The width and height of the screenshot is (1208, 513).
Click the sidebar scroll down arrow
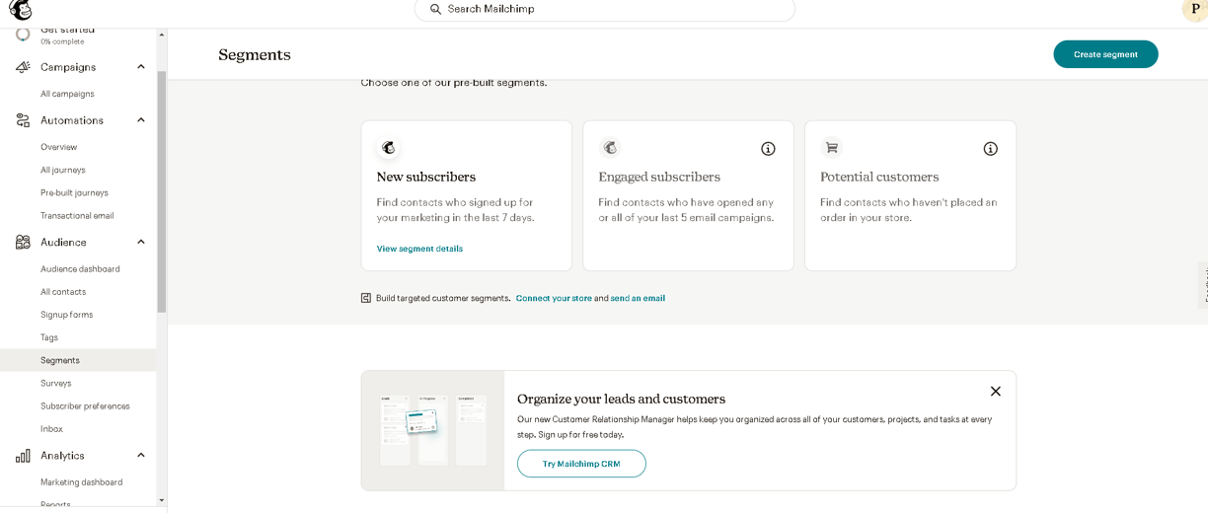(162, 500)
